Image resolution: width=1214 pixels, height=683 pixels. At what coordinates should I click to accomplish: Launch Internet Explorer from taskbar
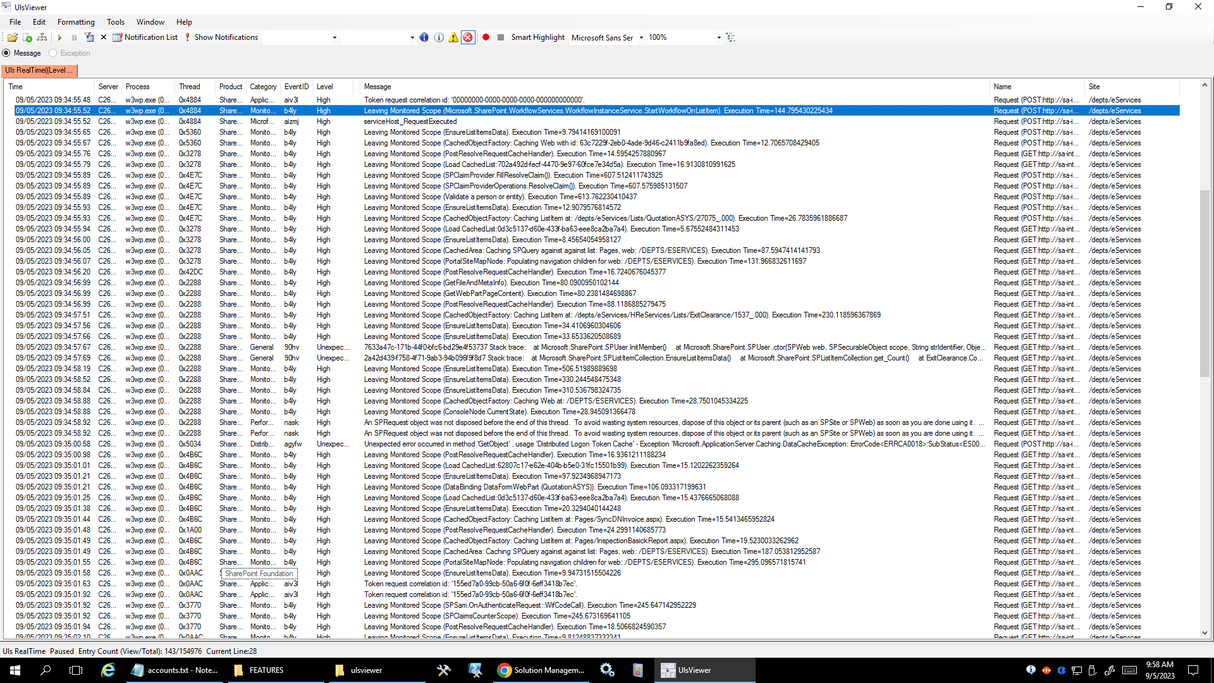pos(108,670)
